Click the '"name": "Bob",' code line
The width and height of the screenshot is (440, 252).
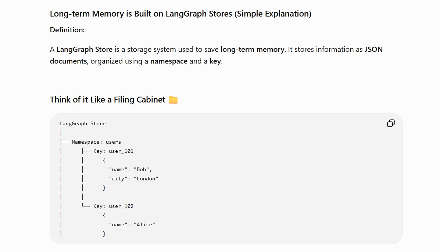coord(130,170)
